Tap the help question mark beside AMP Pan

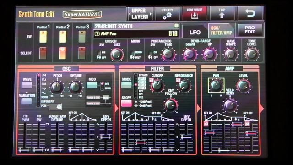point(97,33)
